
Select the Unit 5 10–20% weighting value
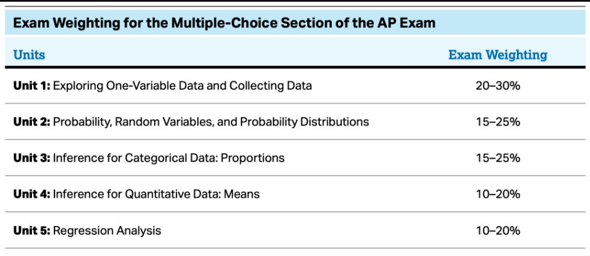pos(498,230)
